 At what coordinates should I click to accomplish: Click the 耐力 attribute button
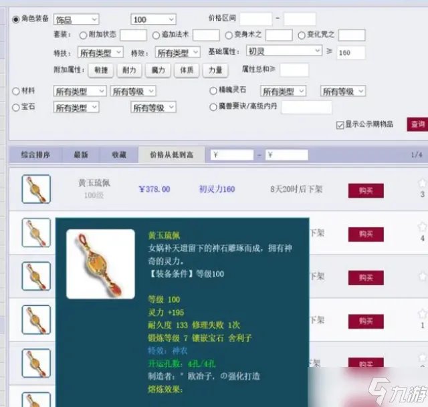pos(129,70)
